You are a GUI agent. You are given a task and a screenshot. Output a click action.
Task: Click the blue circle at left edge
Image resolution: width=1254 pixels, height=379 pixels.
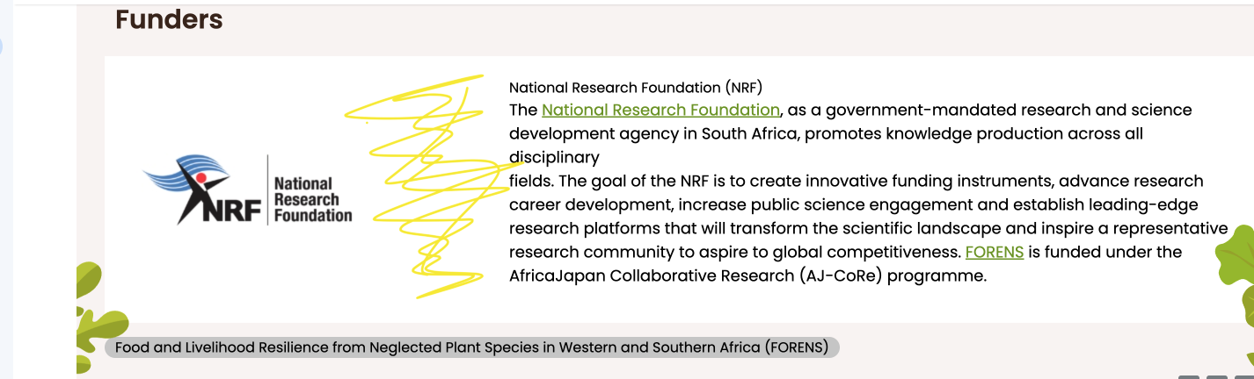(x=1, y=46)
